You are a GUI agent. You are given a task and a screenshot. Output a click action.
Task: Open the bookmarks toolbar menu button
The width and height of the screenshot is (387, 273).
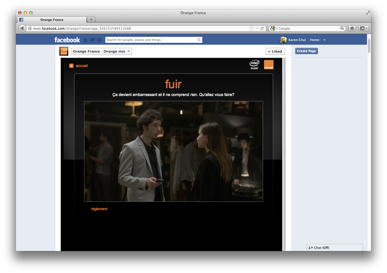(363, 28)
